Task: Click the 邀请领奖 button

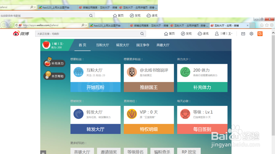Action: (x=109, y=151)
